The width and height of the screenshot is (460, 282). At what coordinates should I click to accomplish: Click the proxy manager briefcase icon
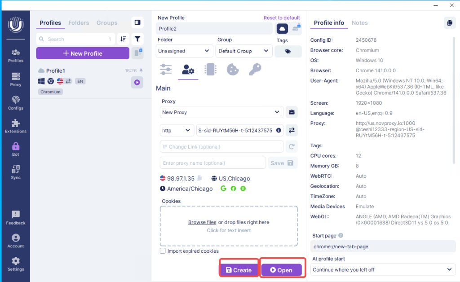pyautogui.click(x=292, y=112)
